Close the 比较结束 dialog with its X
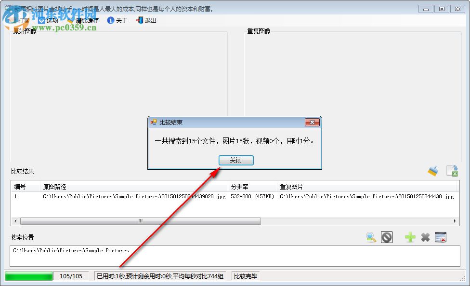470x286 pixels. 312,122
